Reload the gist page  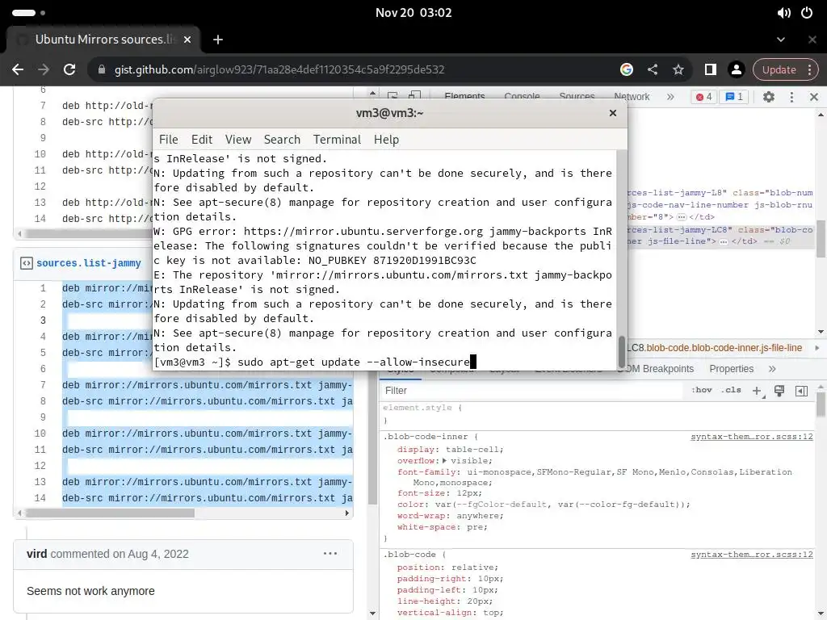[x=69, y=69]
